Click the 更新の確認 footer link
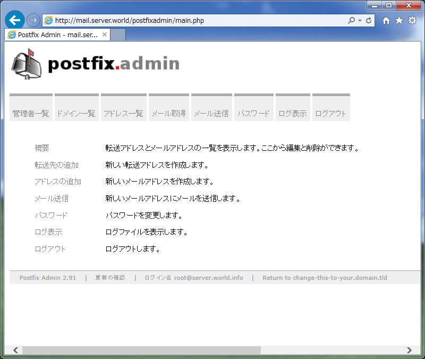This screenshot has height=359, width=425. pos(110,278)
